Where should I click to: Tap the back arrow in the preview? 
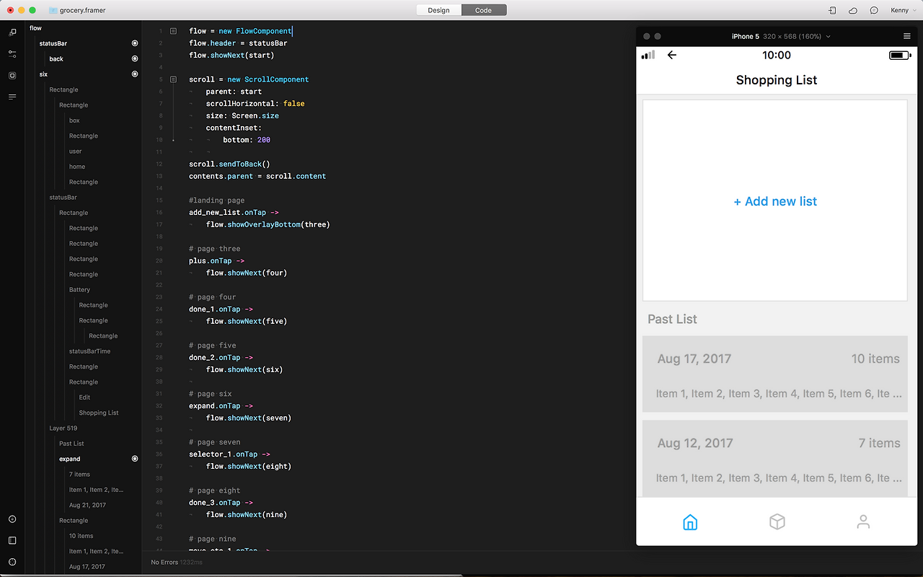tap(672, 55)
